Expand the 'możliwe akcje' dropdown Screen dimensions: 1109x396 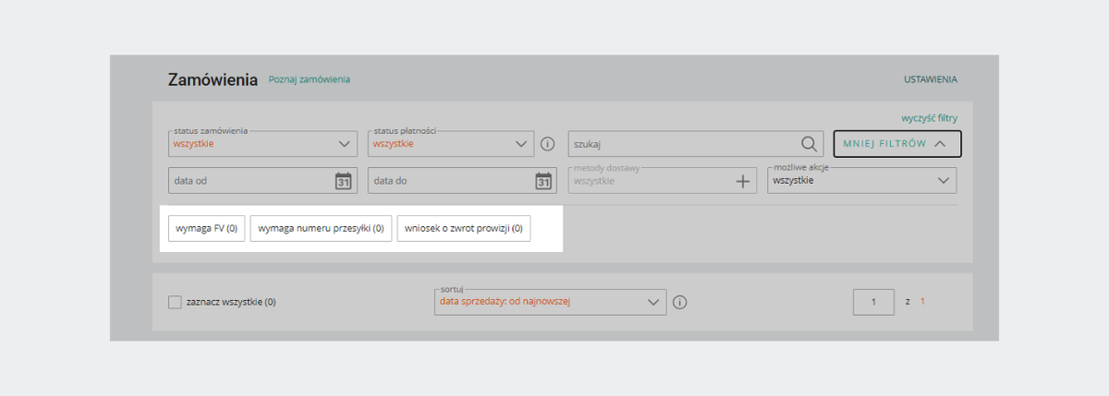(x=861, y=180)
